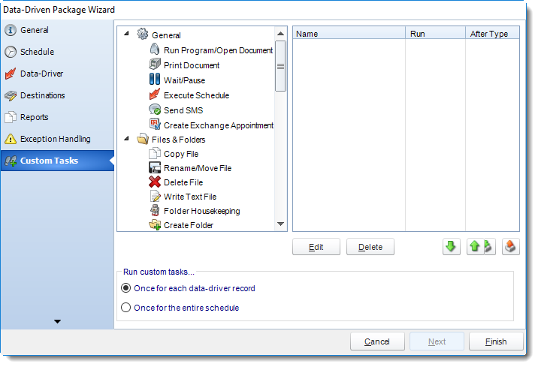Screen dimensions: 538x367
Task: Click the Run column header
Action: (x=435, y=33)
